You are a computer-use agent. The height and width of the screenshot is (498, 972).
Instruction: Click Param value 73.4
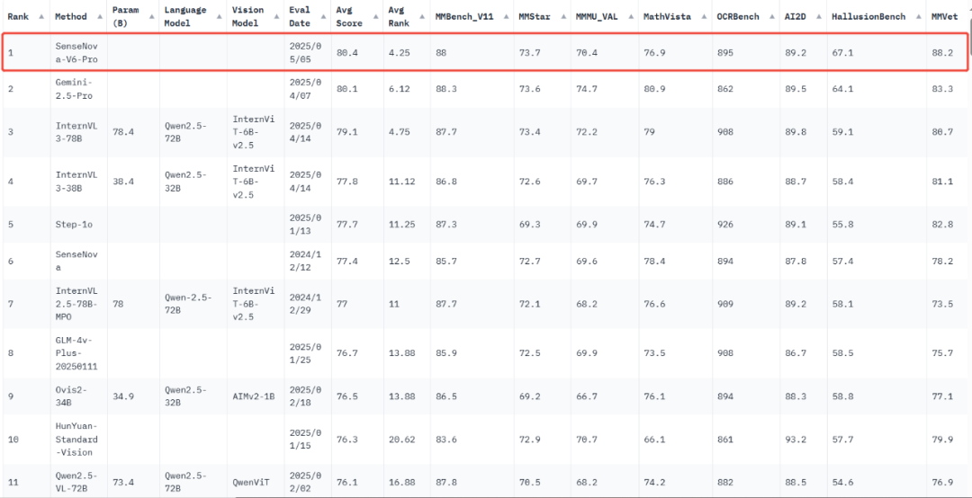121,481
